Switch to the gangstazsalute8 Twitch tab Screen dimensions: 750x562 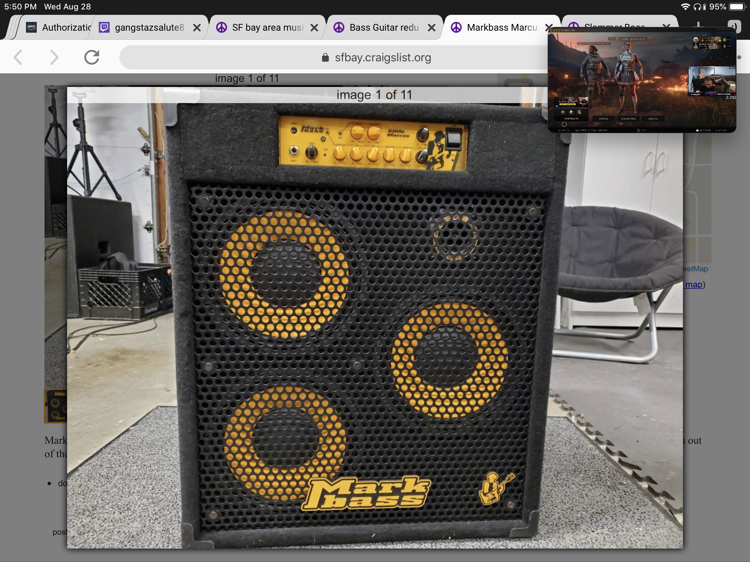pos(149,27)
